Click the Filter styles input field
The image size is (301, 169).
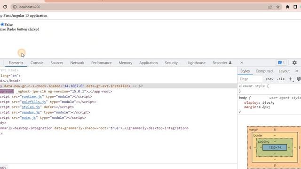pos(250,79)
